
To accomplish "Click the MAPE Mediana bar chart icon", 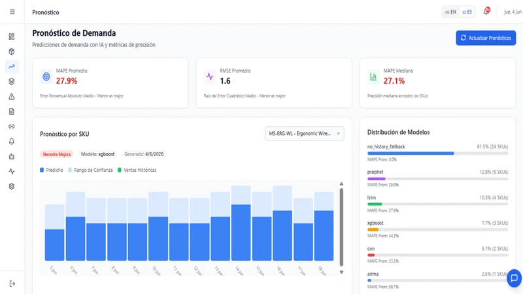I will click(373, 76).
